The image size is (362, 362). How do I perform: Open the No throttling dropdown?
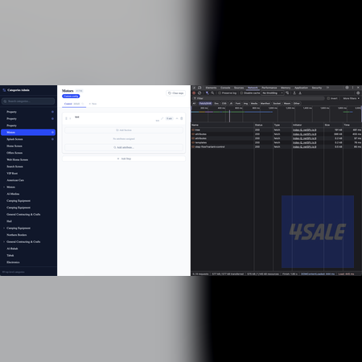click(x=273, y=93)
